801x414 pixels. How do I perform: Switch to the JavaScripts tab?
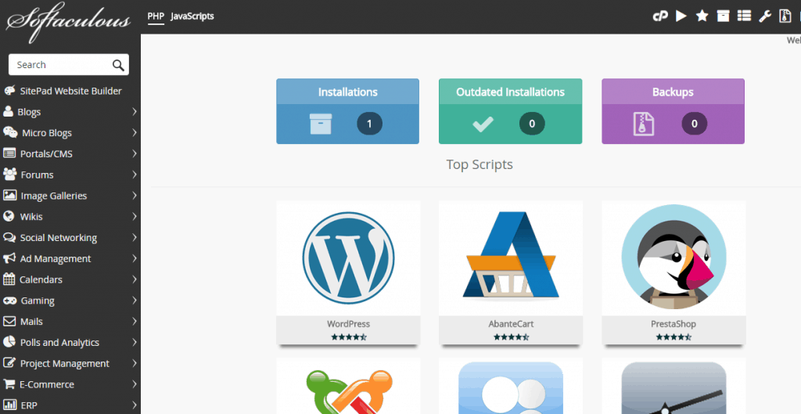192,16
